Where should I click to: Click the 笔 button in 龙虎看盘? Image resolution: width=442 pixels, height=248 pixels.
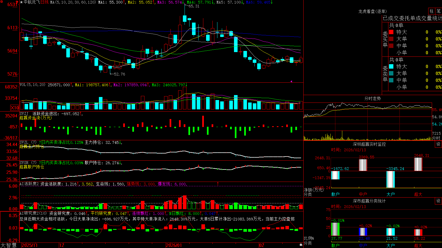pyautogui.click(x=438, y=11)
